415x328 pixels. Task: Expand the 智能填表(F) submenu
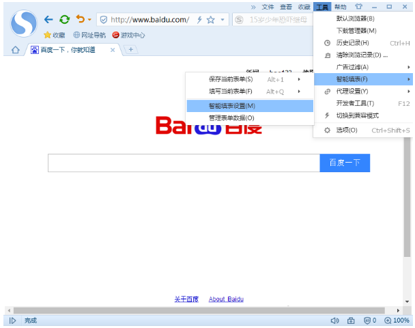click(363, 79)
